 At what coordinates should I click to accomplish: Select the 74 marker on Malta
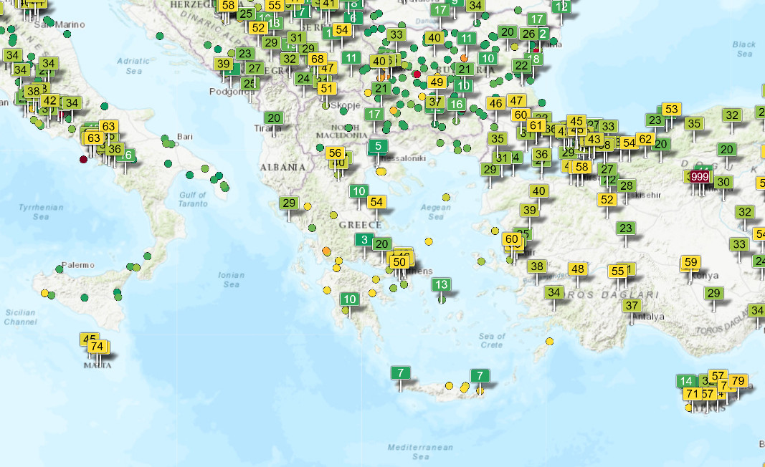coord(98,347)
